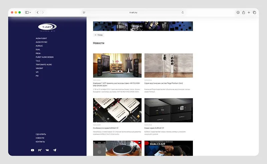Show downloads in Safari toolbar
267x164 pixels.
point(238,12)
